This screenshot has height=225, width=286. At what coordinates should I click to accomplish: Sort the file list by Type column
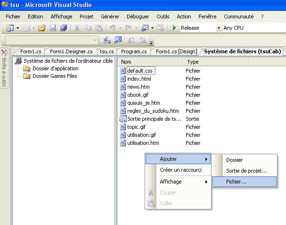coord(216,62)
